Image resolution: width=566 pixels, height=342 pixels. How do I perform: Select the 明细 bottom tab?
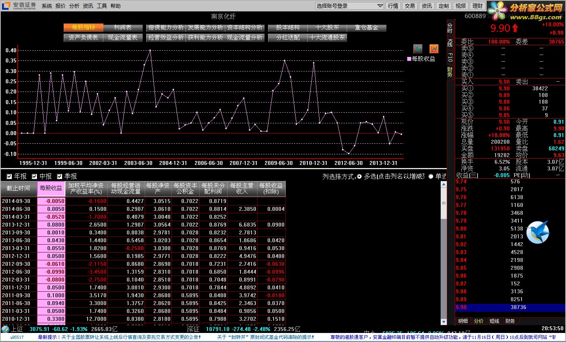(x=463, y=321)
